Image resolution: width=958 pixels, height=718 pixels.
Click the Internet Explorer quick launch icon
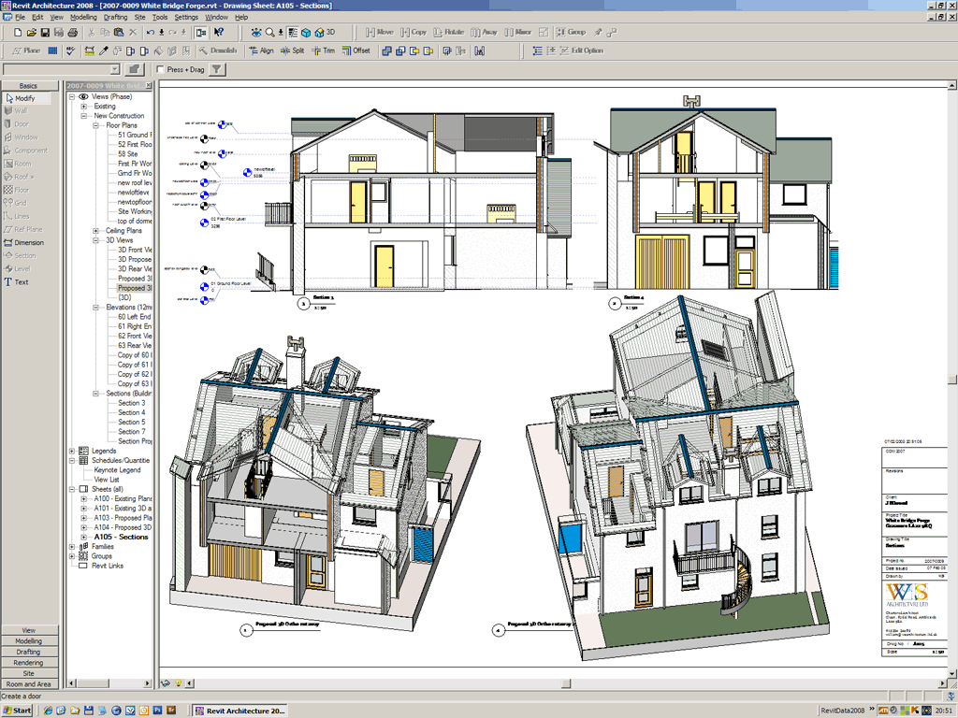48,711
